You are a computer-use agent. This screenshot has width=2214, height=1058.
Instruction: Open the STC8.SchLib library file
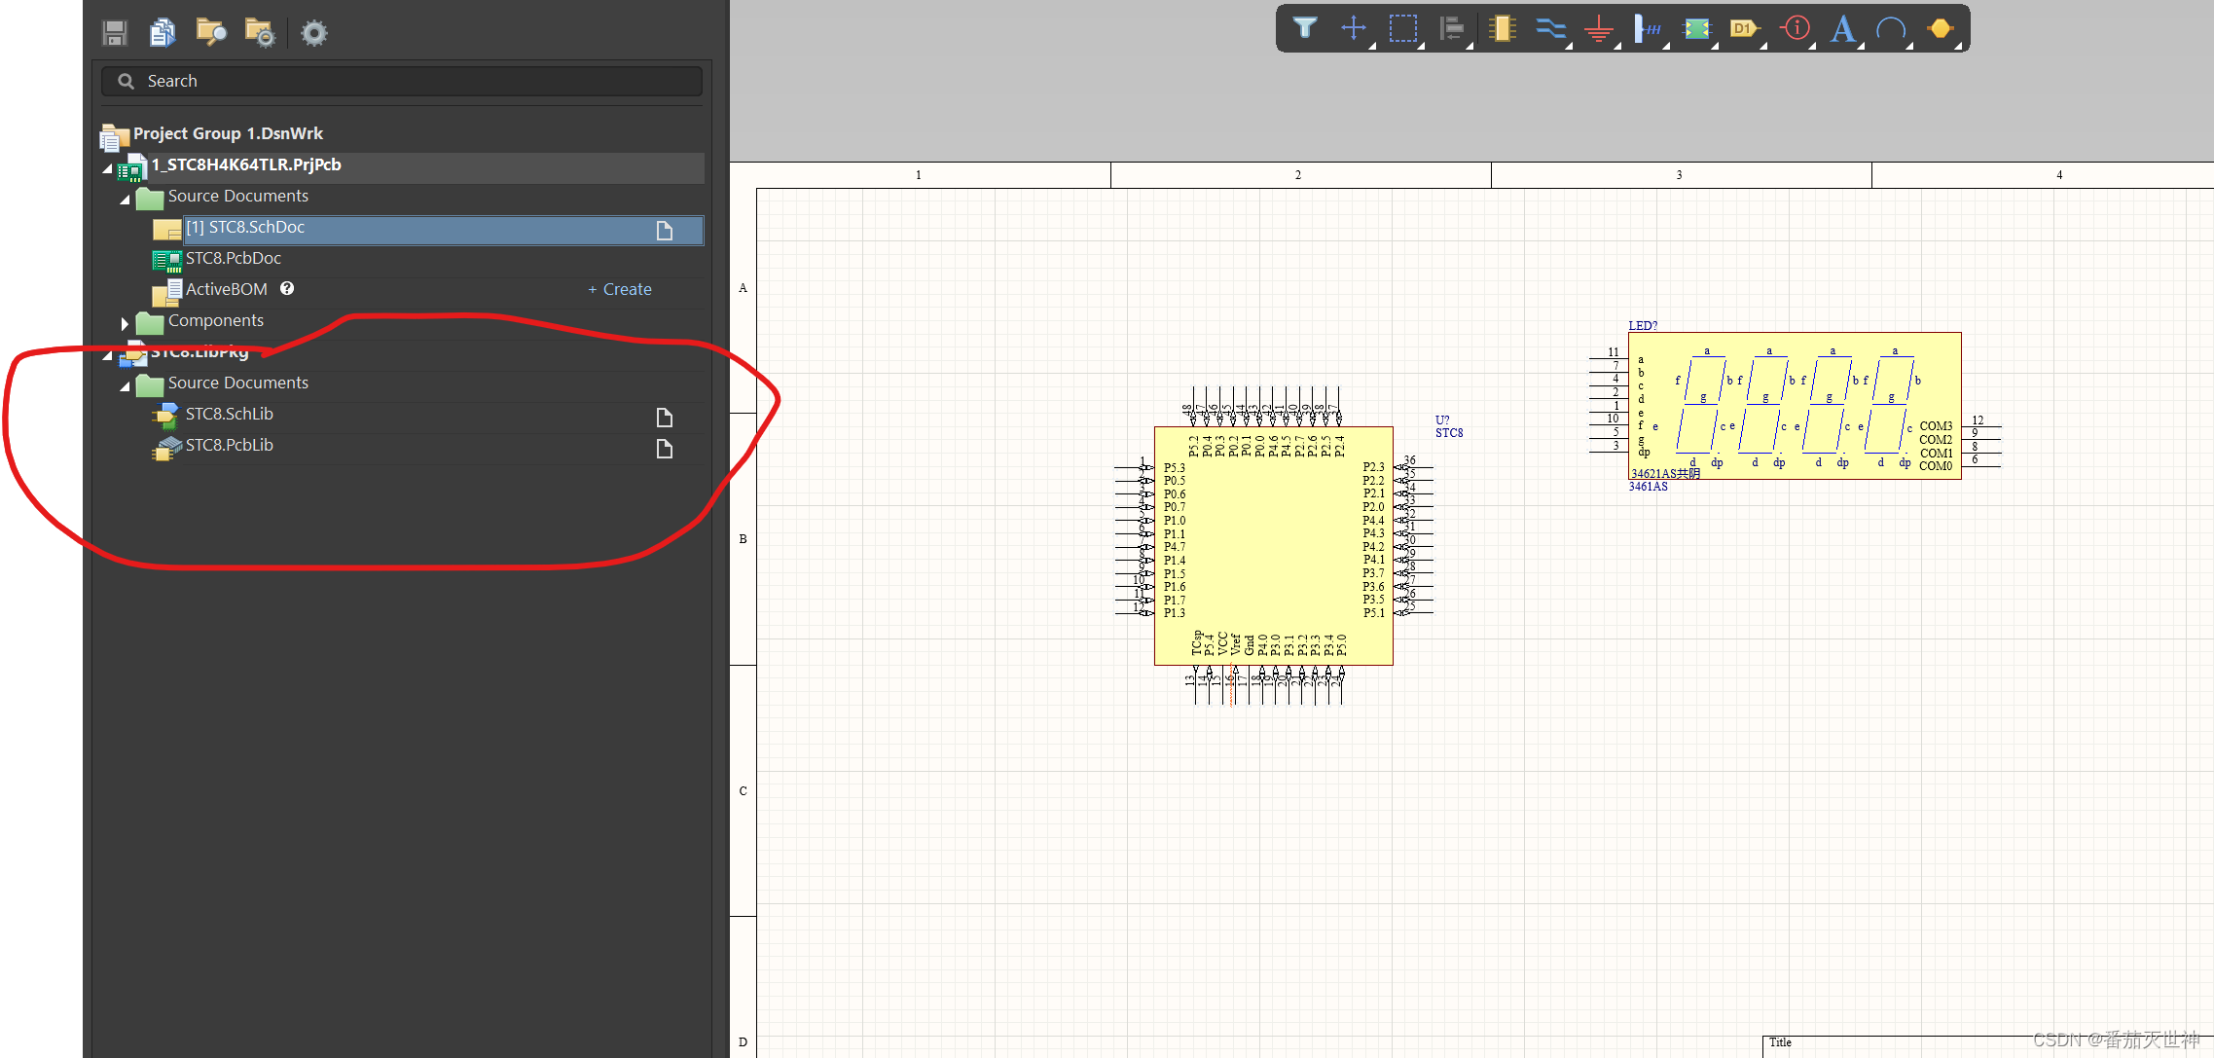pos(229,414)
